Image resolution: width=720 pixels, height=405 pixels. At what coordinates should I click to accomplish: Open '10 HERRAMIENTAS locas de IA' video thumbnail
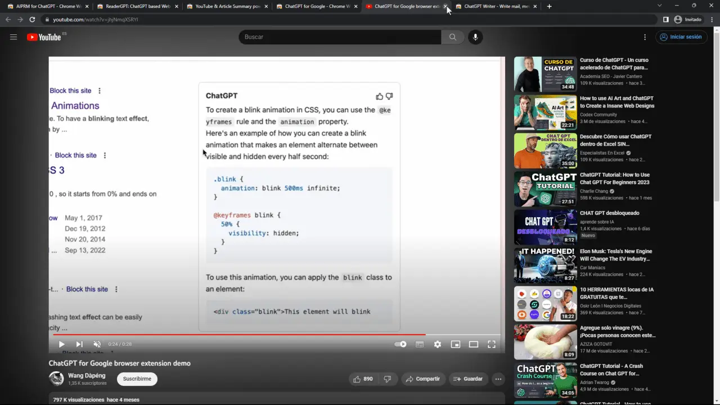pos(545,304)
